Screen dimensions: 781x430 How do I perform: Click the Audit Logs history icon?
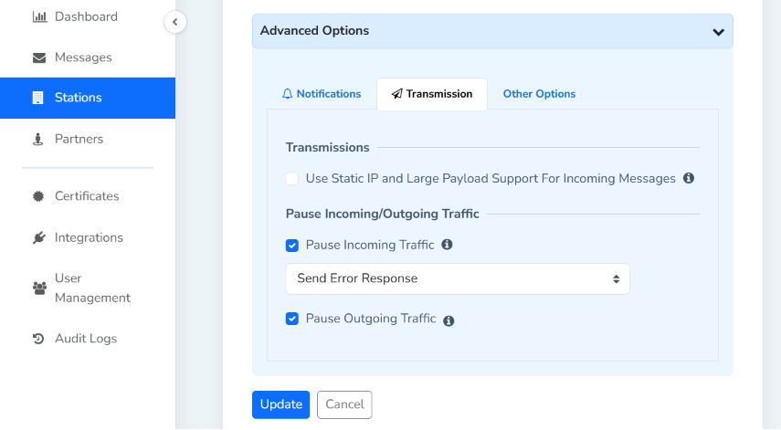click(38, 339)
